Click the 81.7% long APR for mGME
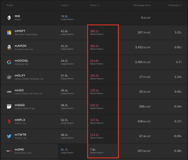 pyautogui.click(x=64, y=150)
